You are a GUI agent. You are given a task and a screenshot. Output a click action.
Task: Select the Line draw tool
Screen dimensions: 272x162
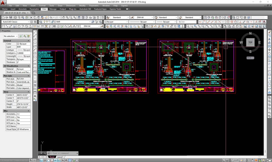pyautogui.click(x=35, y=32)
